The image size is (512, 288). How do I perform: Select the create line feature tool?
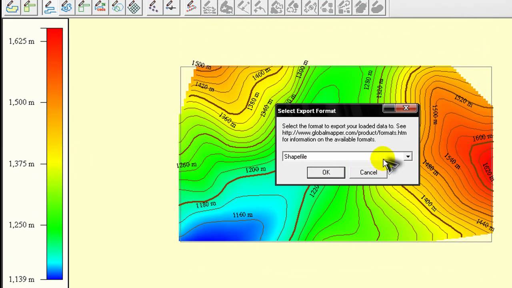coord(50,7)
